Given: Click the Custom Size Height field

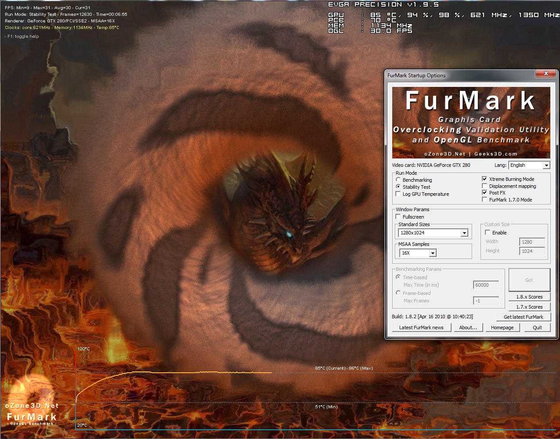Looking at the screenshot, I should click(532, 251).
